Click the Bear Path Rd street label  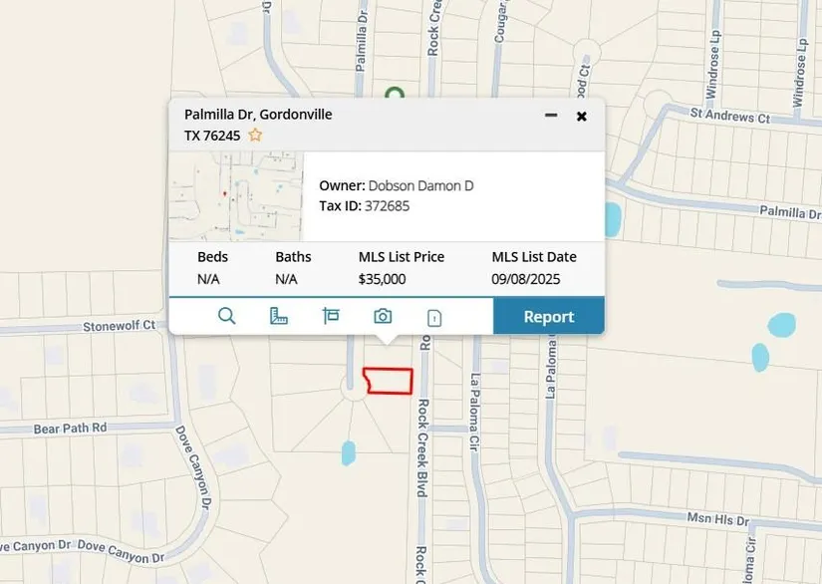click(70, 428)
